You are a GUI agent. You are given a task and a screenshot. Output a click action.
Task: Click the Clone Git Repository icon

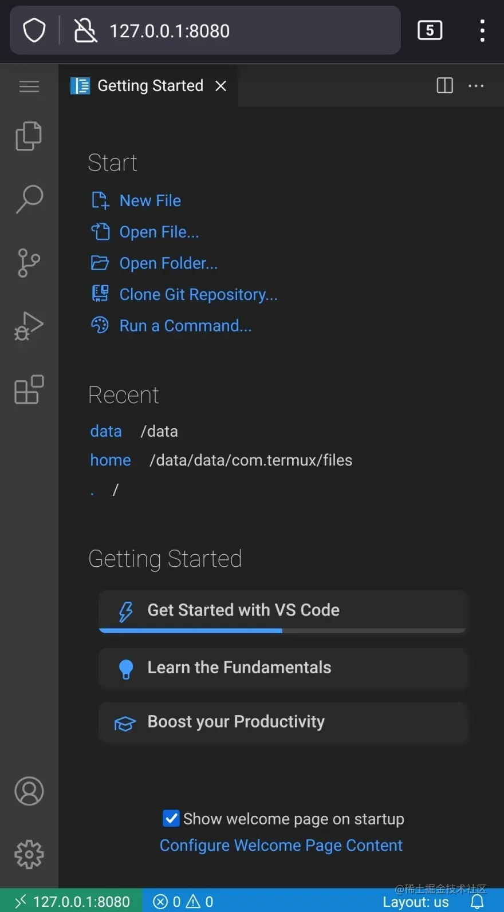100,294
